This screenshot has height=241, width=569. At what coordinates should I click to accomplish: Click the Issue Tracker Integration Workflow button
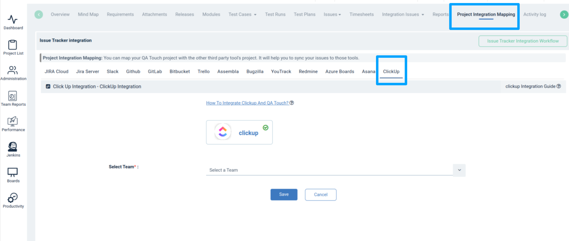(523, 41)
